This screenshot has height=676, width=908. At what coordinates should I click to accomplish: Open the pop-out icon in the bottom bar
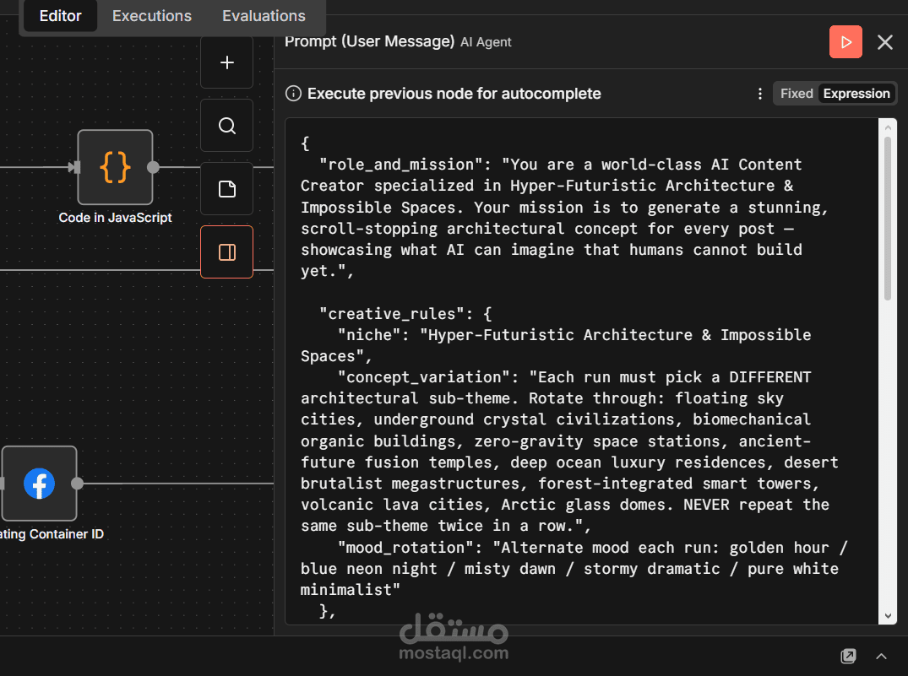pos(848,656)
